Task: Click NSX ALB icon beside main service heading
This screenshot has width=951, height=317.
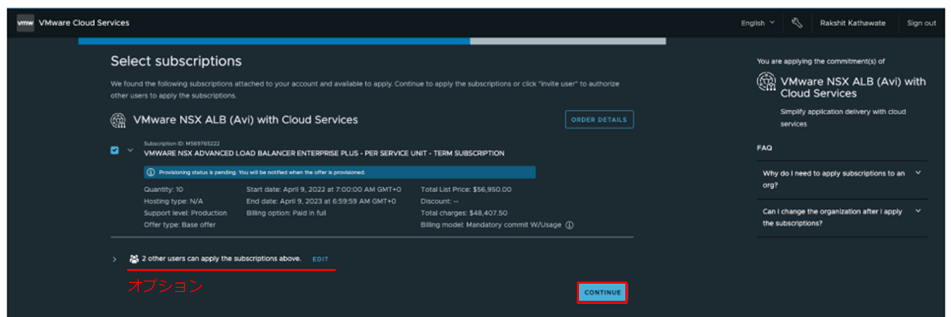Action: (119, 120)
